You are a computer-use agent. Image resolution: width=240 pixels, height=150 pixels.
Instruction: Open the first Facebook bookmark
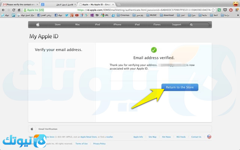click(x=44, y=15)
